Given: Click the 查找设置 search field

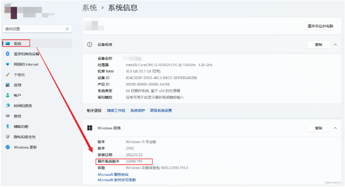Looking at the screenshot, I should 37,29.
